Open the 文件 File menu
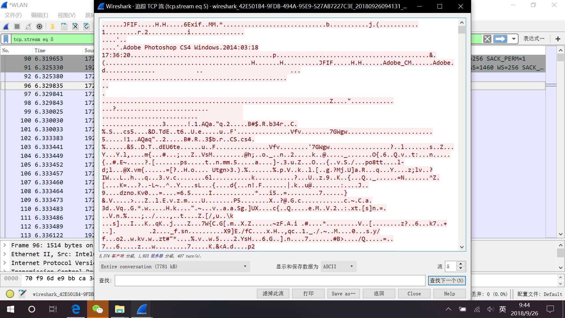 tap(13, 15)
